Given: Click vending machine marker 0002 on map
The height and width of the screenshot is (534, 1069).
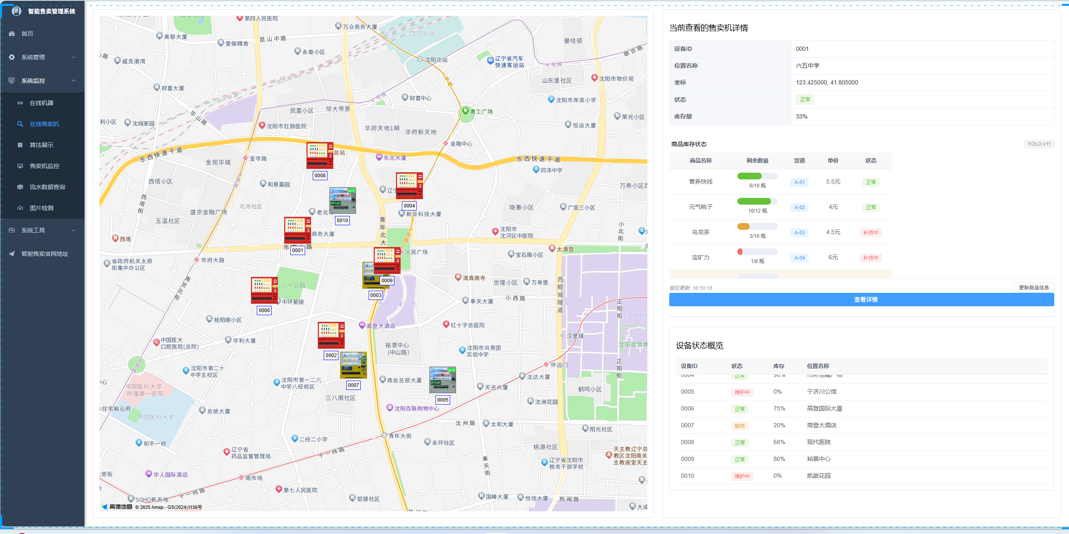Looking at the screenshot, I should coord(331,335).
